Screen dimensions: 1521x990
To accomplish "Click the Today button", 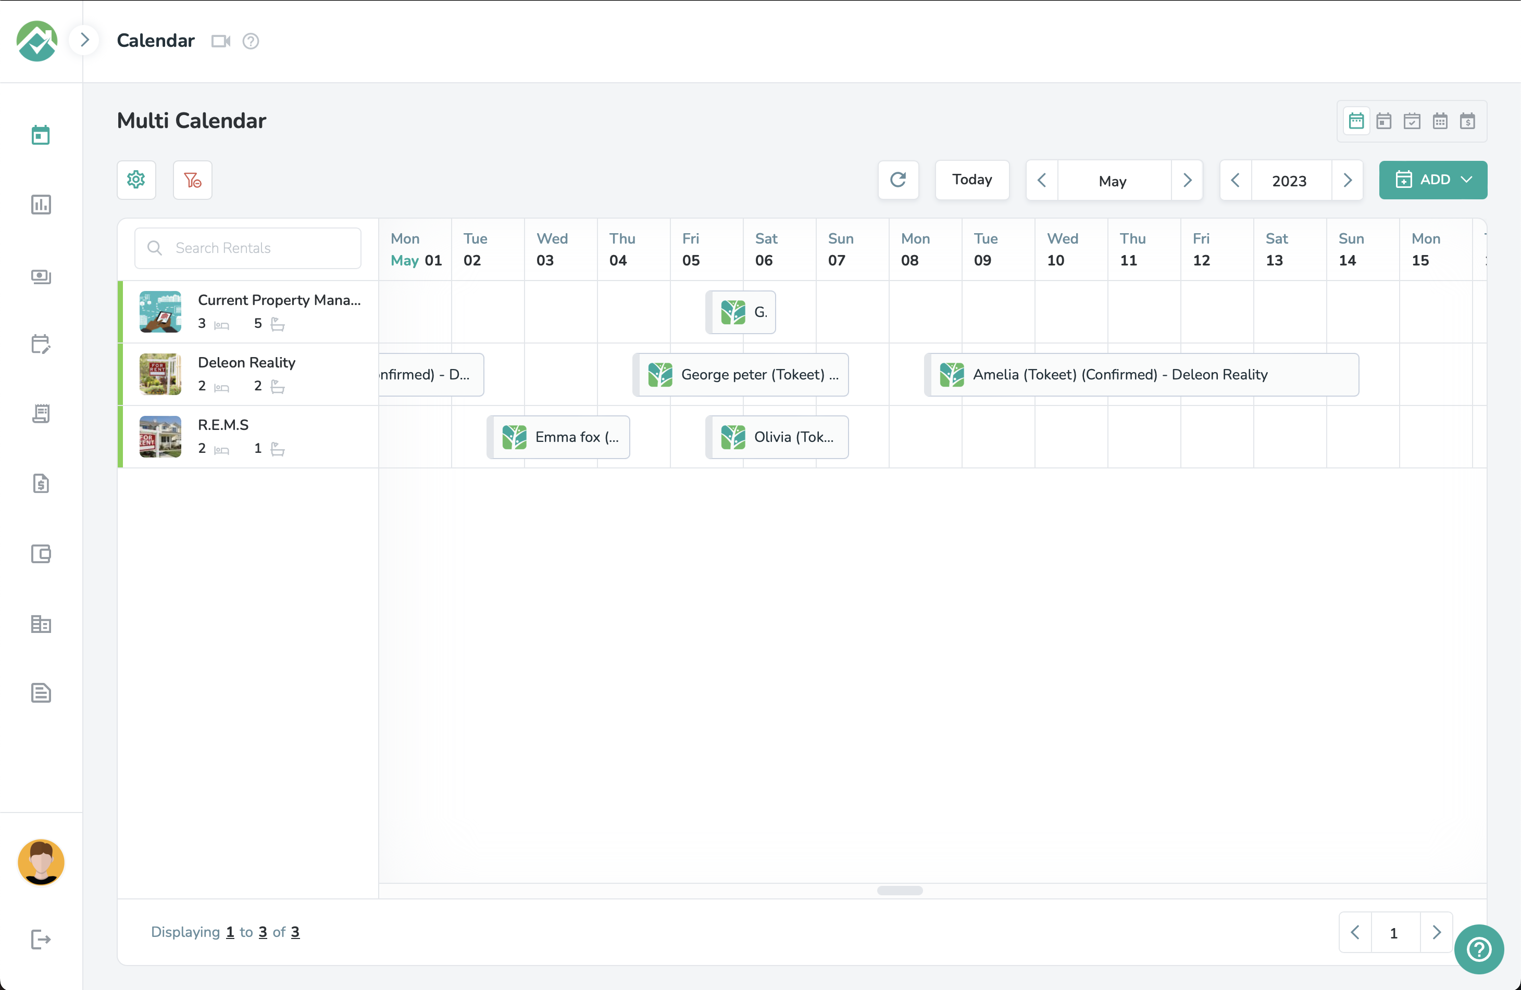I will 971,180.
